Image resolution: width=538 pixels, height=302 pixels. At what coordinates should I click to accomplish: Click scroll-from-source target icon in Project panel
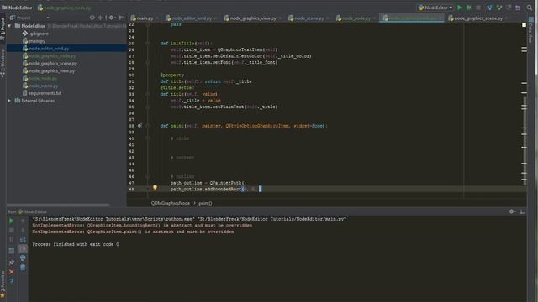coord(92,18)
